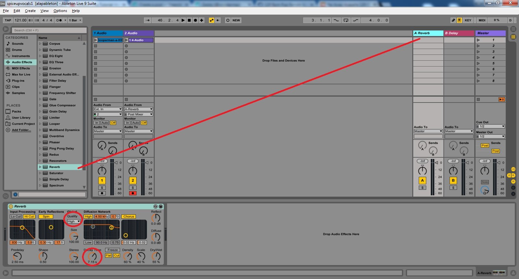Open the Options menu

click(60, 11)
